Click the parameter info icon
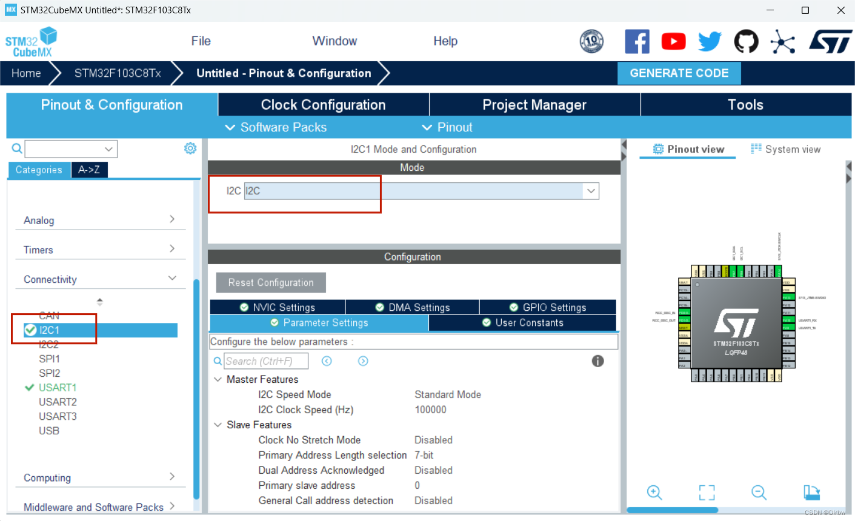The width and height of the screenshot is (855, 521). click(x=597, y=361)
